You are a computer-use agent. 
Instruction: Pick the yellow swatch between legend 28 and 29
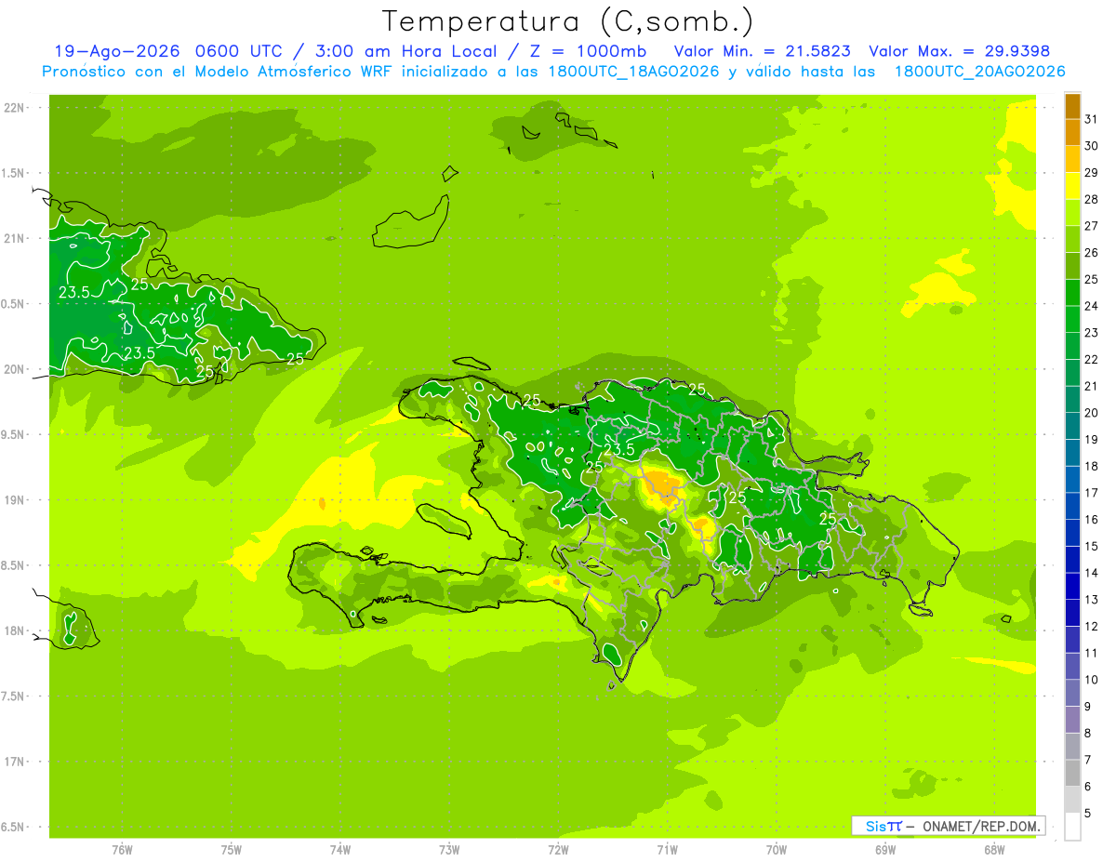(x=1072, y=187)
